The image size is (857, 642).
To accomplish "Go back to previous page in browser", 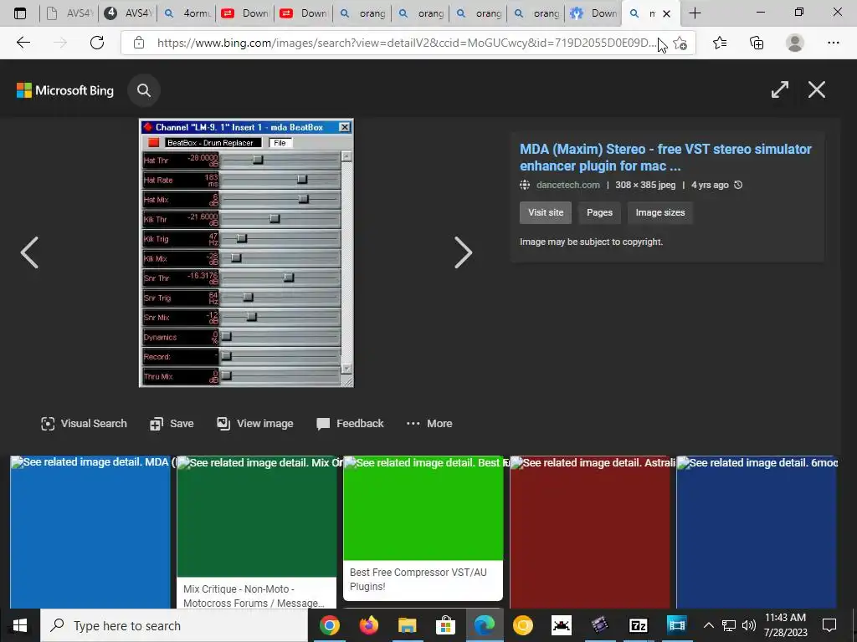I will [23, 43].
